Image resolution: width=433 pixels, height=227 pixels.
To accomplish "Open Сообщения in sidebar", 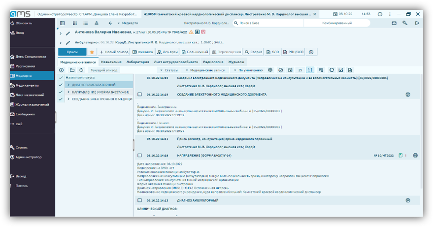I will [22, 114].
